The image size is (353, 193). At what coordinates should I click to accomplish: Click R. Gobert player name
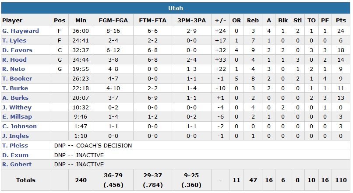tap(16, 165)
